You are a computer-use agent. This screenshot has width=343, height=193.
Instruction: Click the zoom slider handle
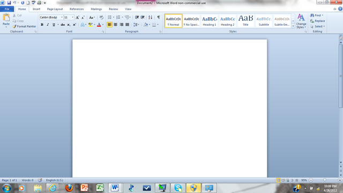[325, 180]
